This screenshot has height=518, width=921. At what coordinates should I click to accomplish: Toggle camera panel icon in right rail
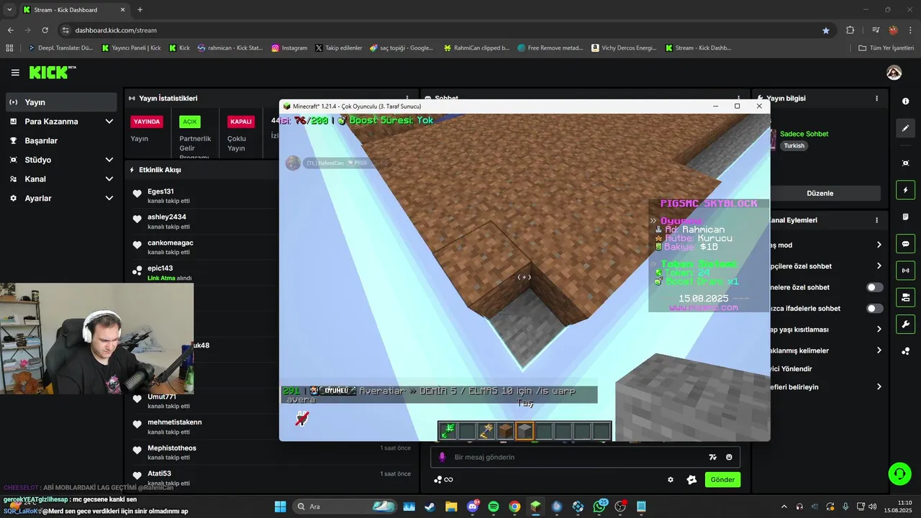coord(905,297)
